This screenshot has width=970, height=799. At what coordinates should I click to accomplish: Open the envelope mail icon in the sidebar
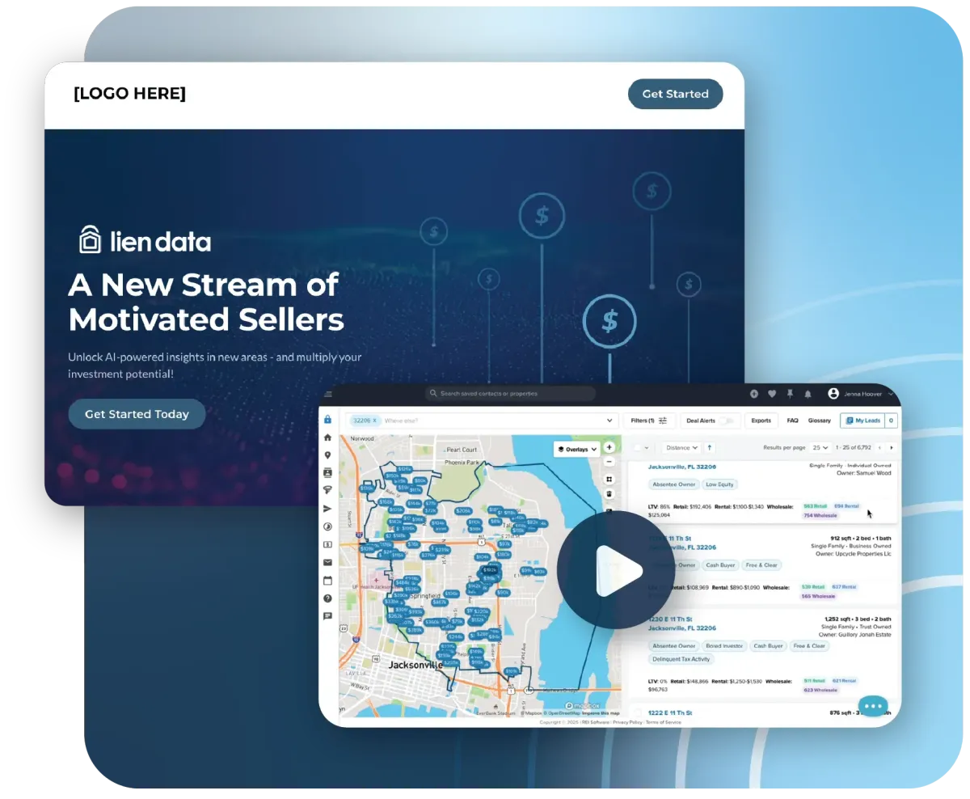click(327, 562)
